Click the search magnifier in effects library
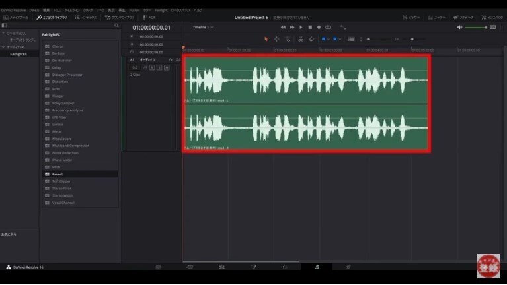The image size is (507, 285). point(116,26)
